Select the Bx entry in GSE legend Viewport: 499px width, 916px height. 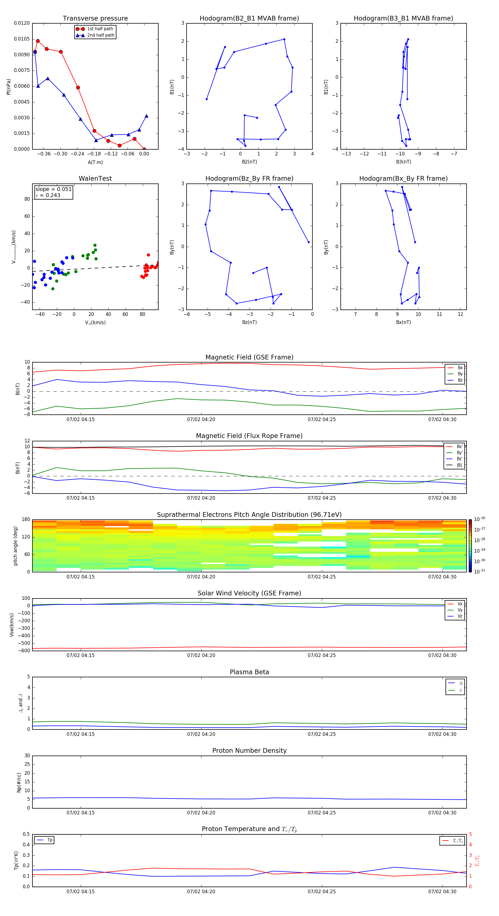(x=455, y=368)
